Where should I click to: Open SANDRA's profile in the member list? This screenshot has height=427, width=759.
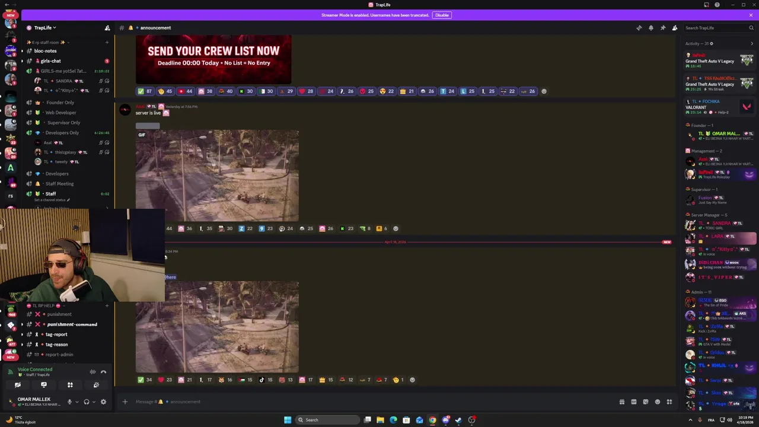[x=720, y=225]
